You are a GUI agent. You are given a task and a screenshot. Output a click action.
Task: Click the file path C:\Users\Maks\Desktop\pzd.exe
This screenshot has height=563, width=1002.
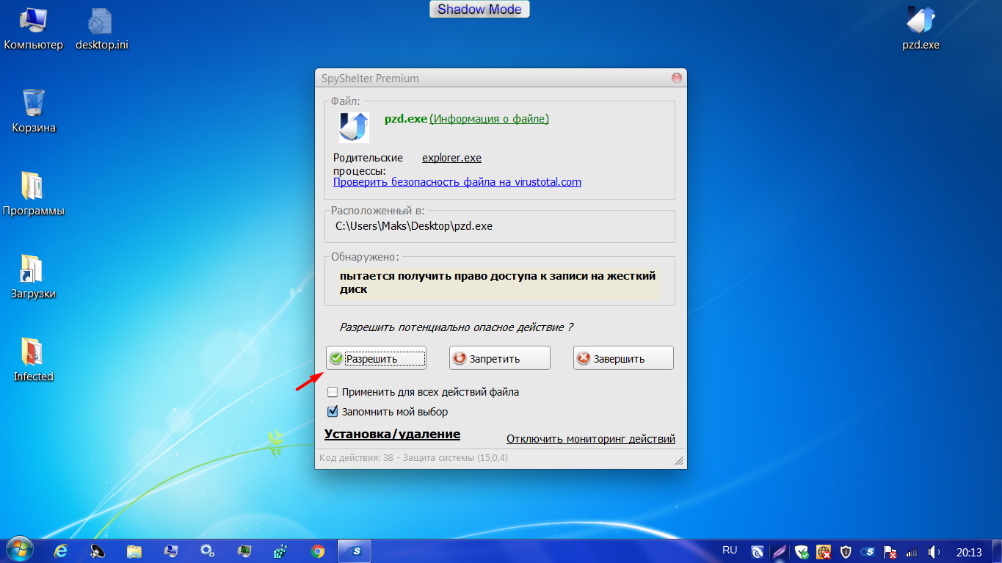click(x=414, y=226)
